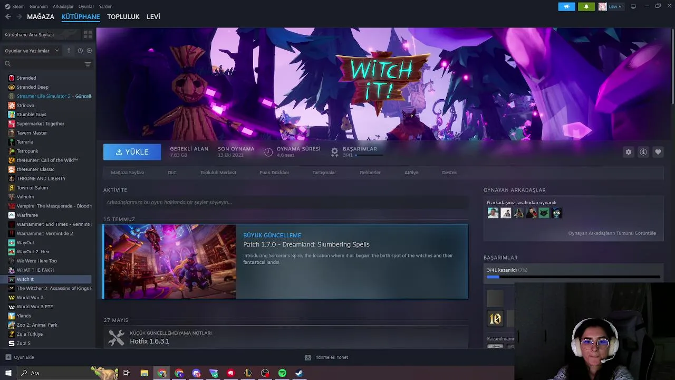Show the Witch It game info icon
The height and width of the screenshot is (380, 675).
click(x=643, y=152)
